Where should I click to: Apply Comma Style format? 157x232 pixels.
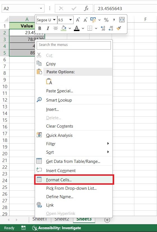[114, 20]
